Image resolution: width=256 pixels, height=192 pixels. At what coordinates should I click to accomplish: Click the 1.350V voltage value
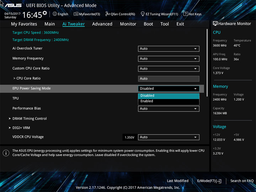click(129, 137)
